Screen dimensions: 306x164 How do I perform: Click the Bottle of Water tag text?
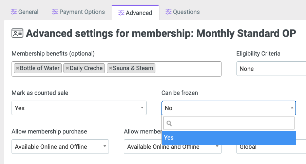tap(40, 68)
